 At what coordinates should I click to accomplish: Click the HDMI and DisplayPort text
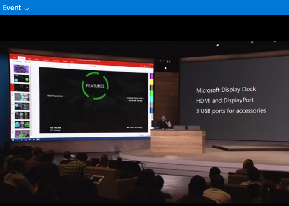(x=225, y=100)
